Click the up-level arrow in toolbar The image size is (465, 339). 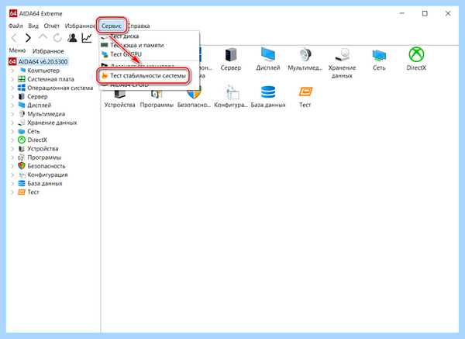tap(43, 37)
